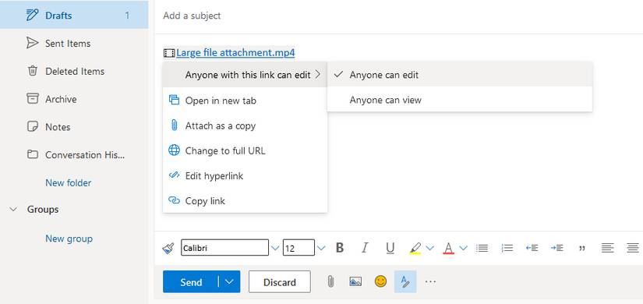Click the video file icon beside the attachment
This screenshot has width=643, height=304.
pyautogui.click(x=169, y=53)
